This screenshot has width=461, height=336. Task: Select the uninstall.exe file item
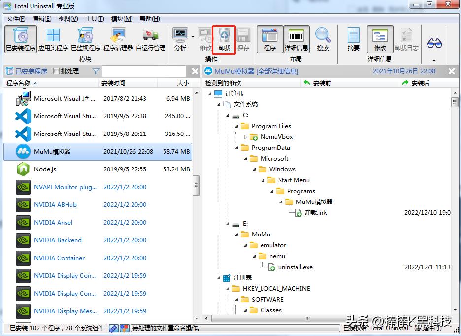coord(291,267)
